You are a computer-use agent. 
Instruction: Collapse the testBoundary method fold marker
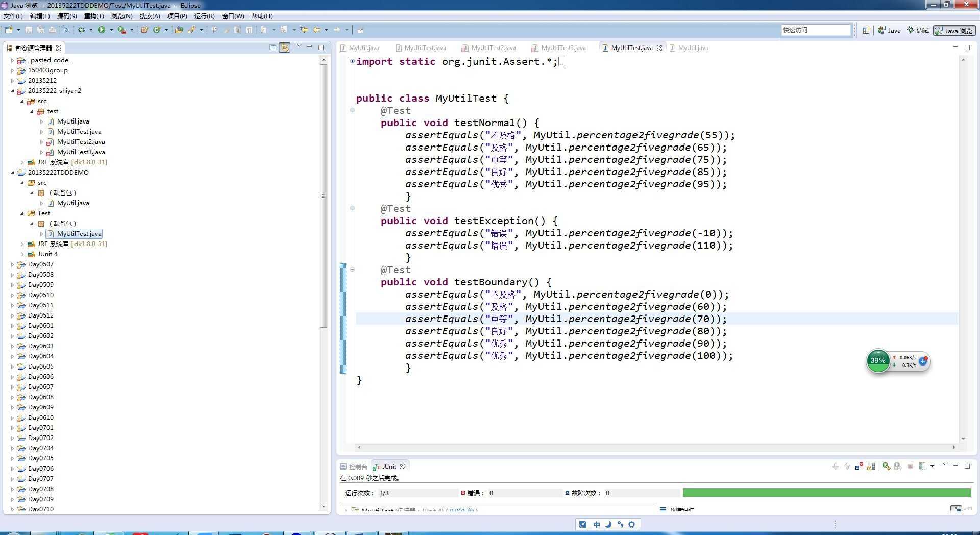coord(352,270)
